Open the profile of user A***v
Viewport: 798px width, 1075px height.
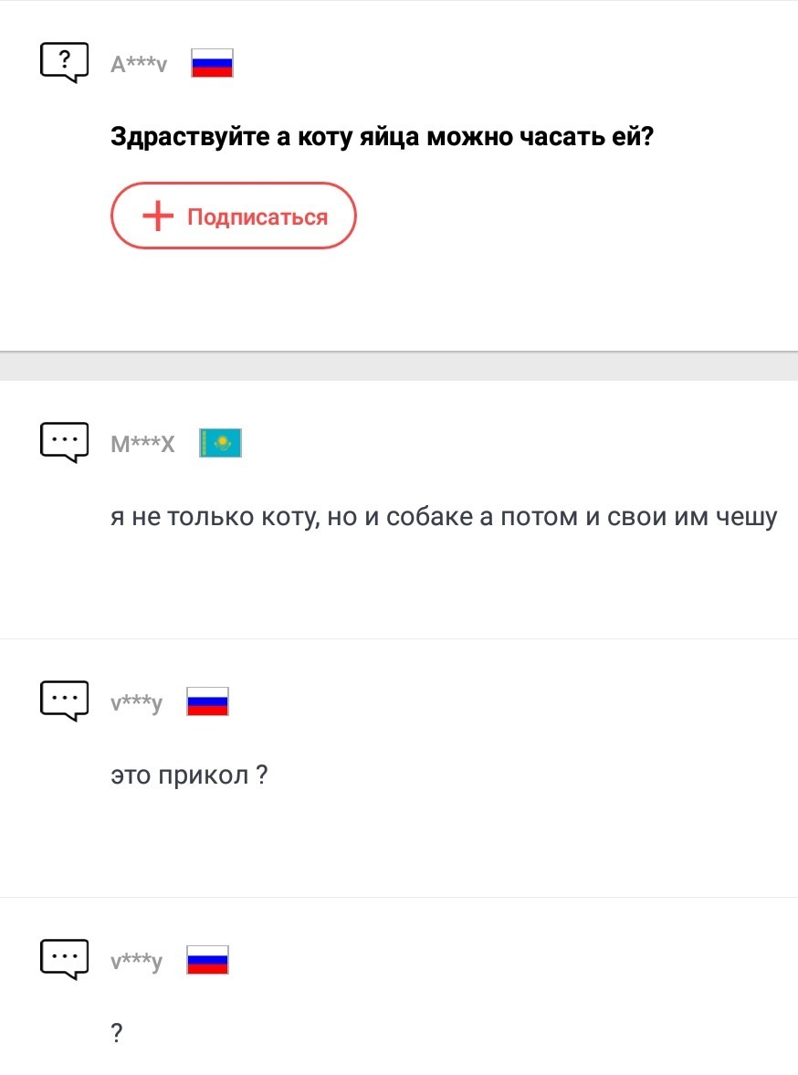(x=139, y=64)
